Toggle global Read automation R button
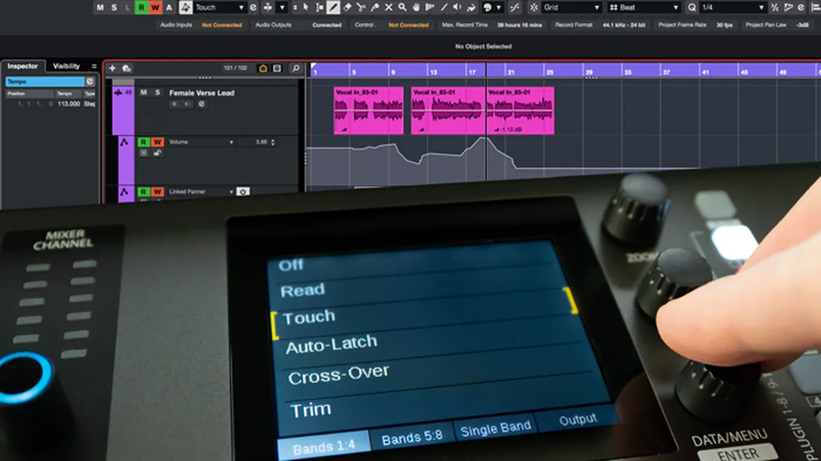The height and width of the screenshot is (461, 821). 141,7
